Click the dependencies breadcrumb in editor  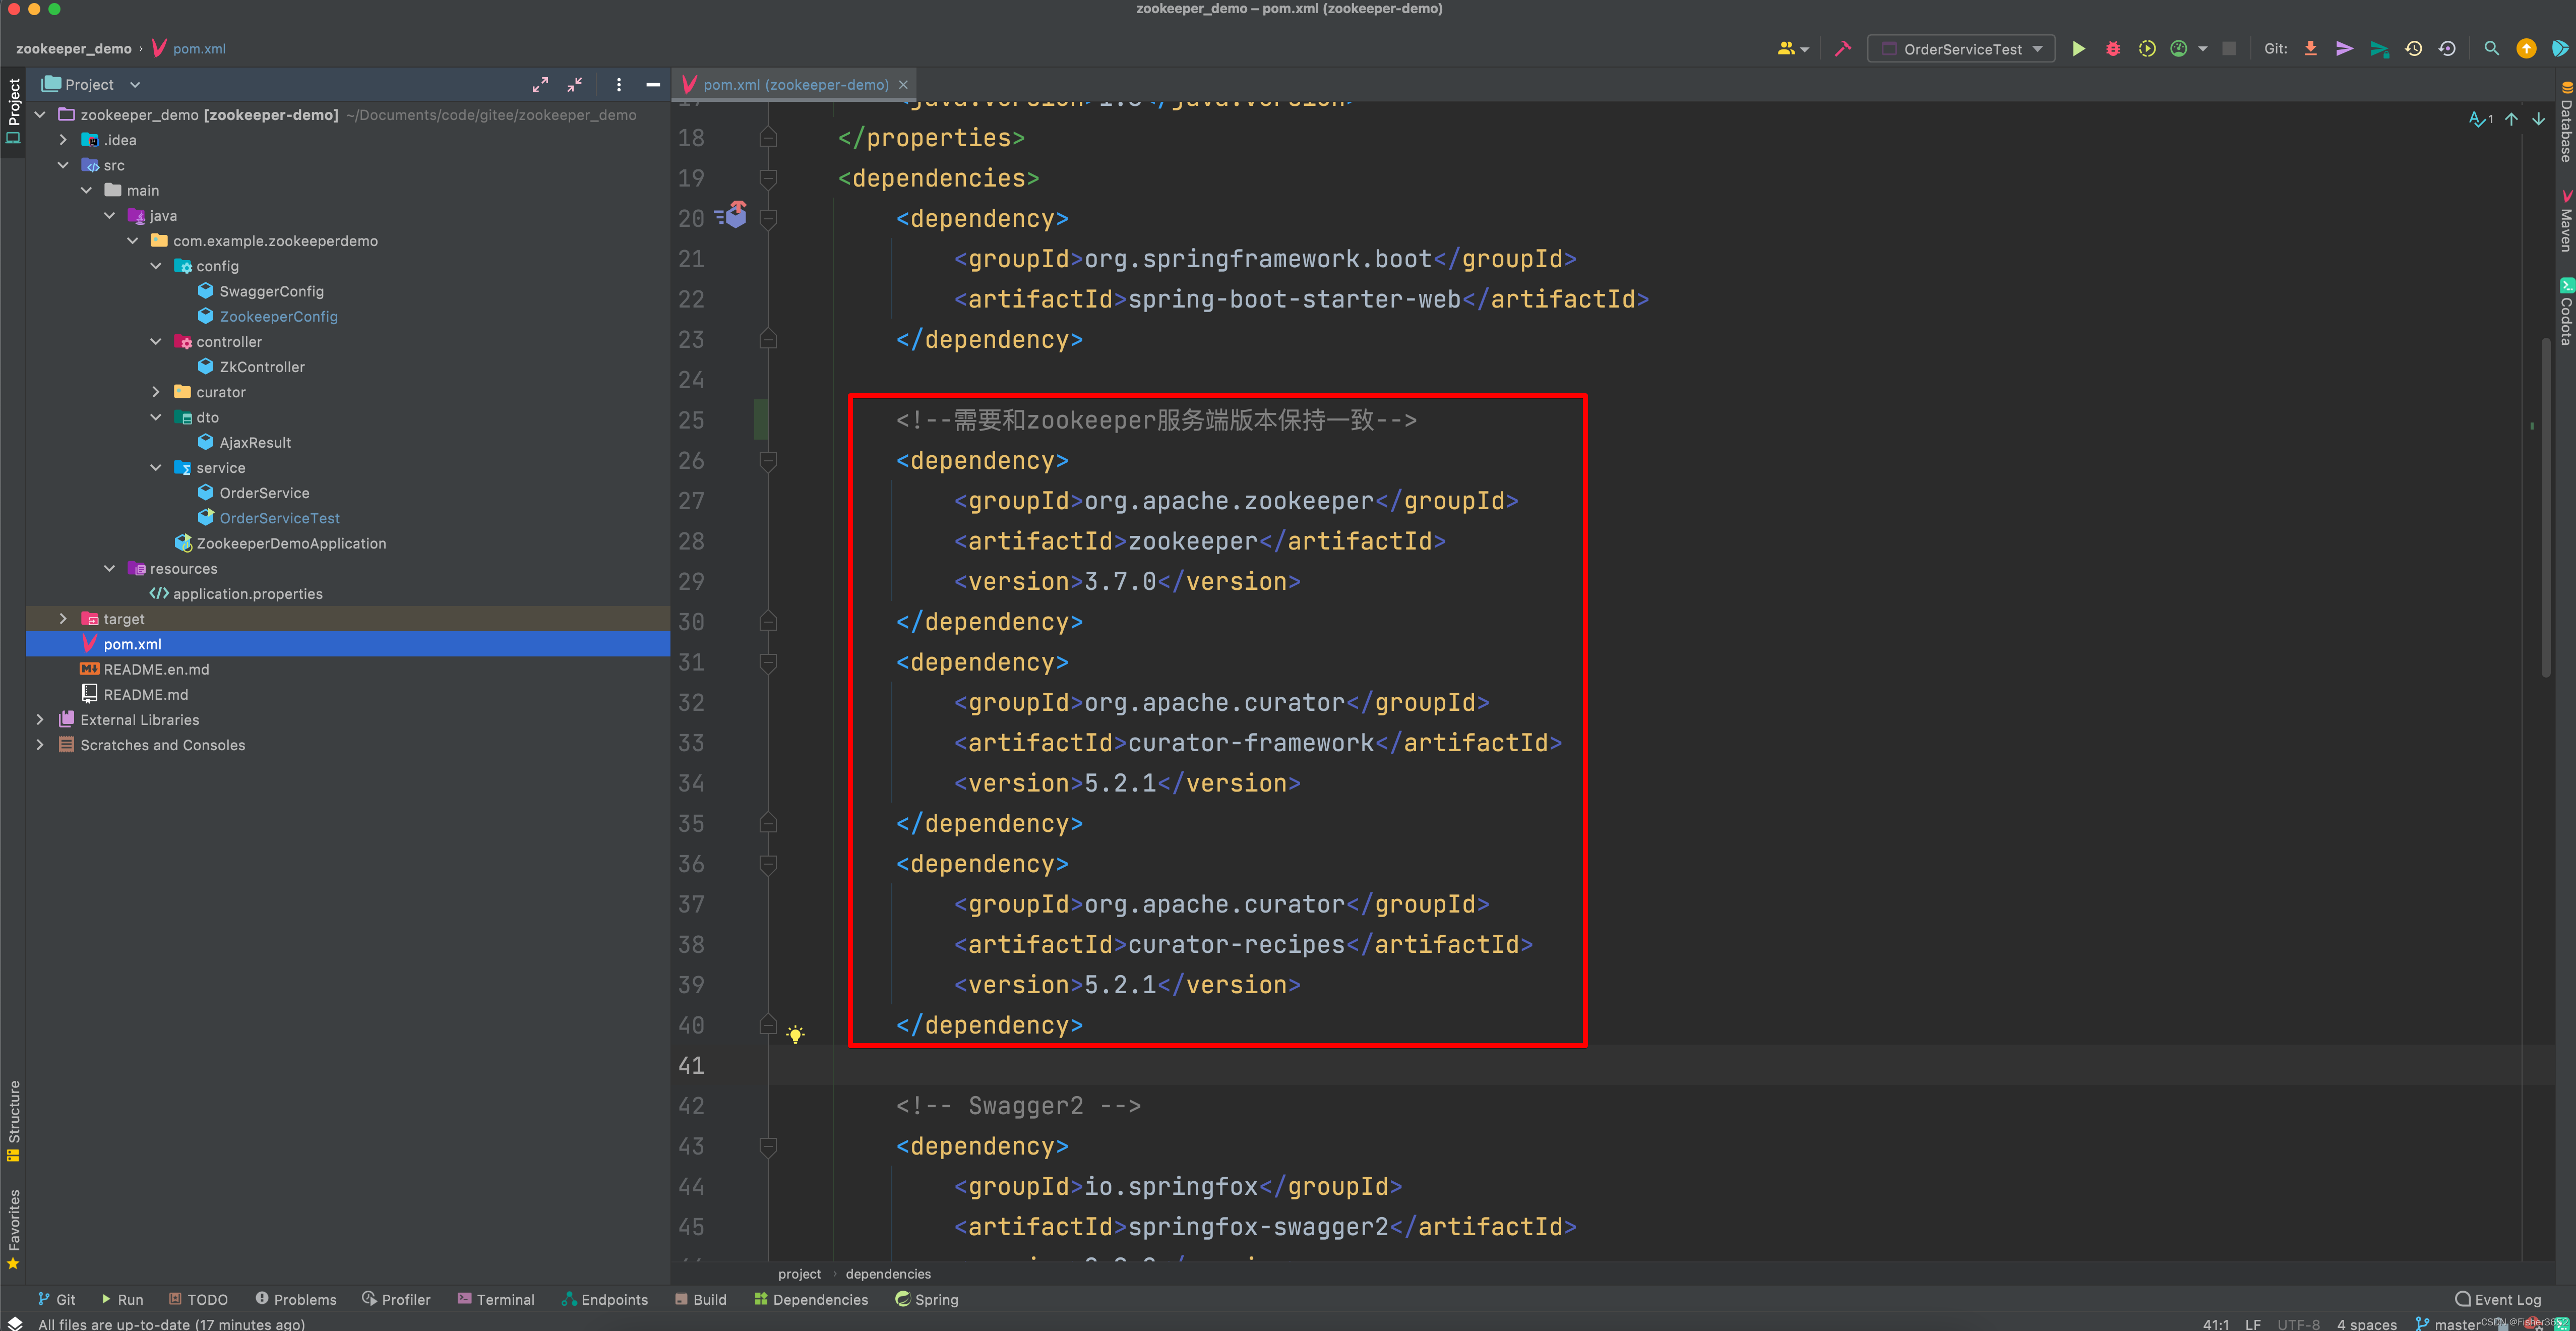coord(888,1273)
